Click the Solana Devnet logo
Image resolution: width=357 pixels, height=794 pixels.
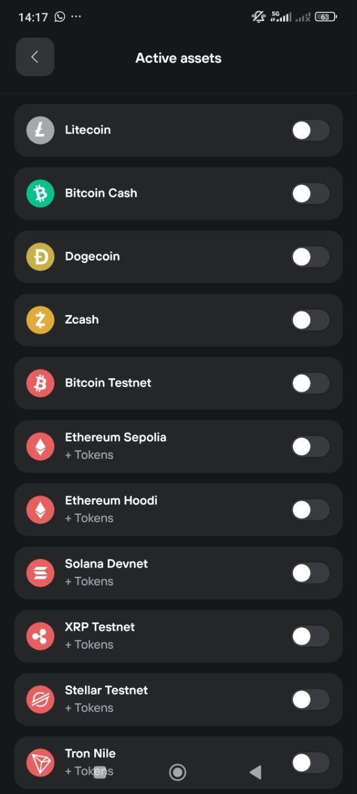pyautogui.click(x=40, y=573)
